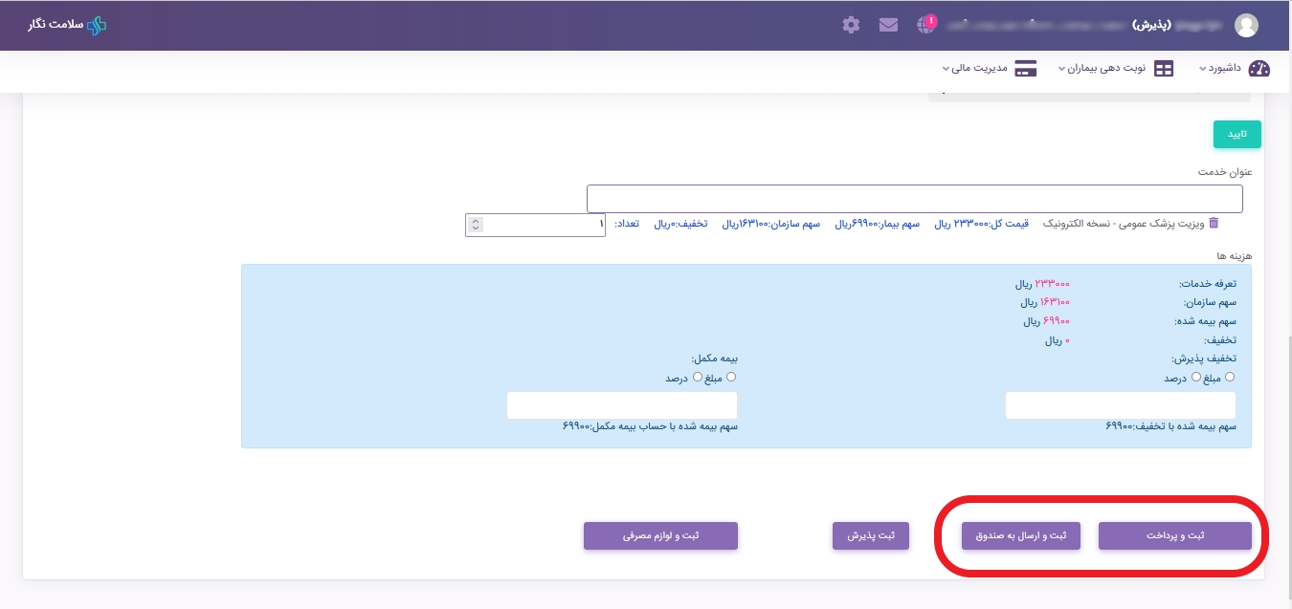Open the settings gear icon
The width and height of the screenshot is (1292, 609).
click(851, 25)
